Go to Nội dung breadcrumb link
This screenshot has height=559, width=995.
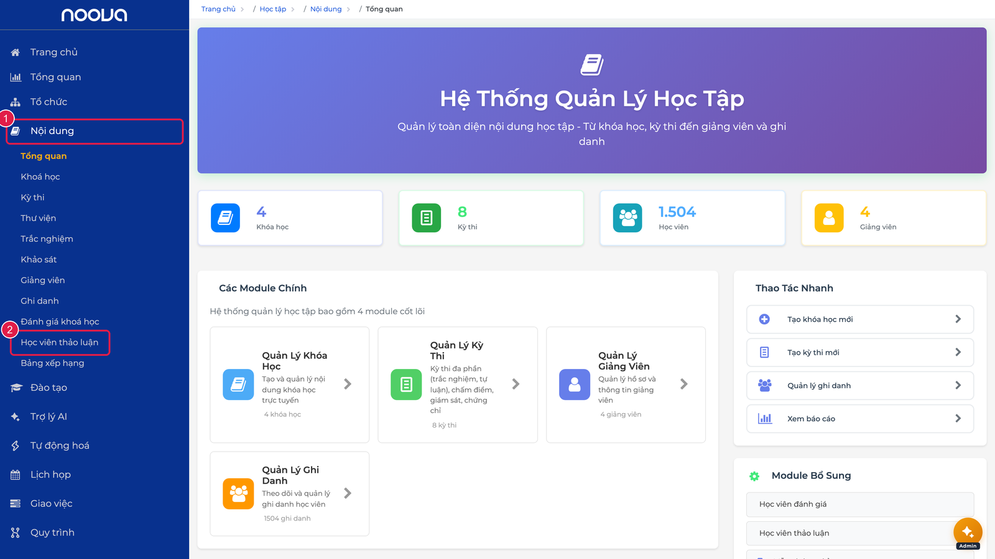[x=326, y=9]
